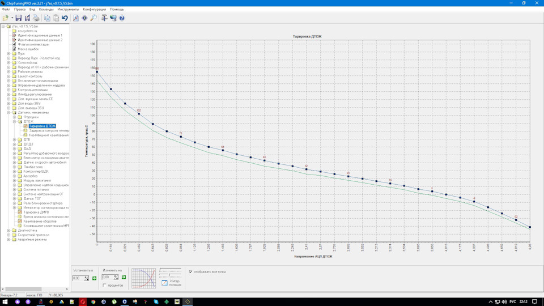The width and height of the screenshot is (544, 306).
Task: Open the tools hammer icon in the toolbar
Action: pyautogui.click(x=104, y=18)
